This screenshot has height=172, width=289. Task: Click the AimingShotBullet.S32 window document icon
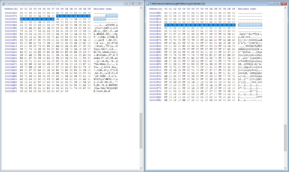tap(148, 3)
